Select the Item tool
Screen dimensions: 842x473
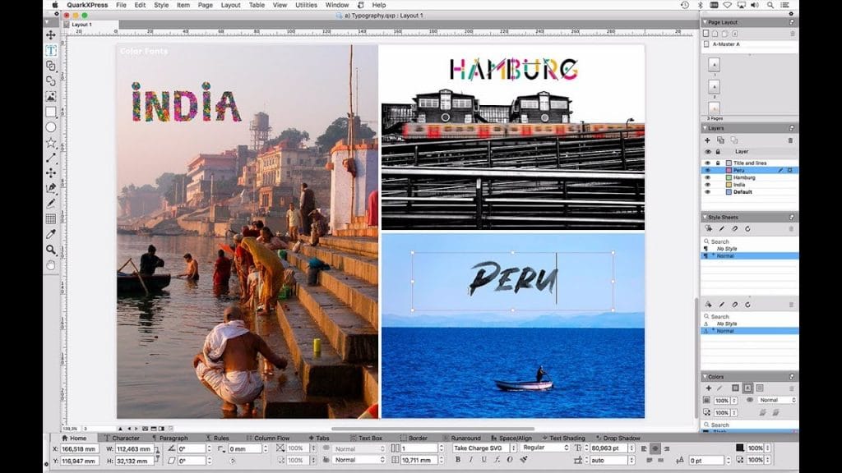51,34
